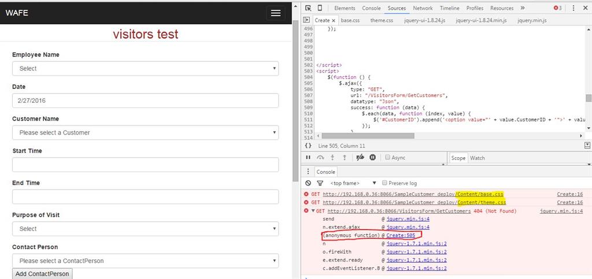This screenshot has height=279, width=592.
Task: Click the source editor vertical scrollbar thumb
Action: click(x=588, y=98)
